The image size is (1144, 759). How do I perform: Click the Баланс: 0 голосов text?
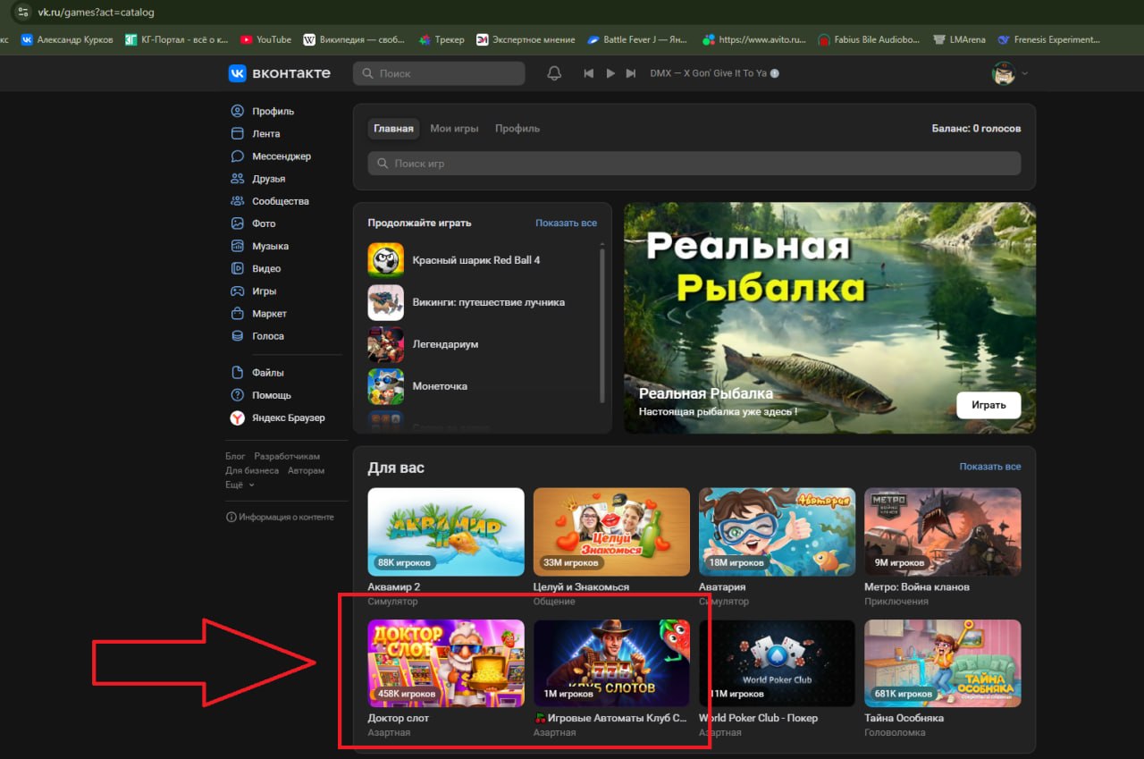tap(976, 129)
